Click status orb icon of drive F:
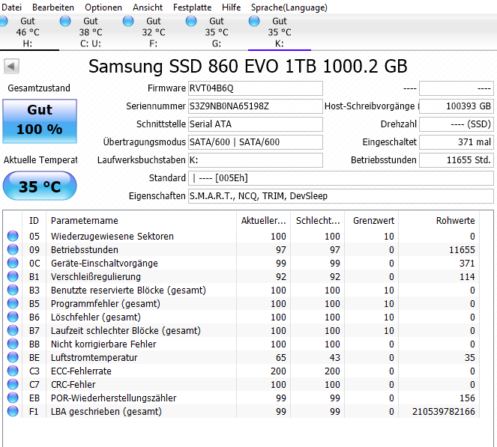The width and height of the screenshot is (497, 447). coord(128,21)
